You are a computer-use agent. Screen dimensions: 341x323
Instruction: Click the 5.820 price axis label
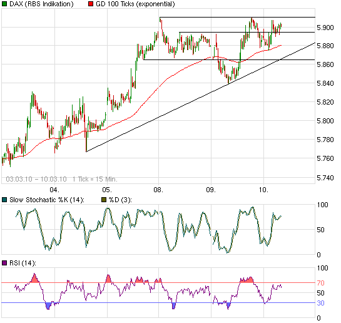click(325, 102)
